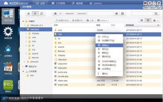163x102 pixels.
Task: Select index1.php file in list
Action: tap(108, 85)
